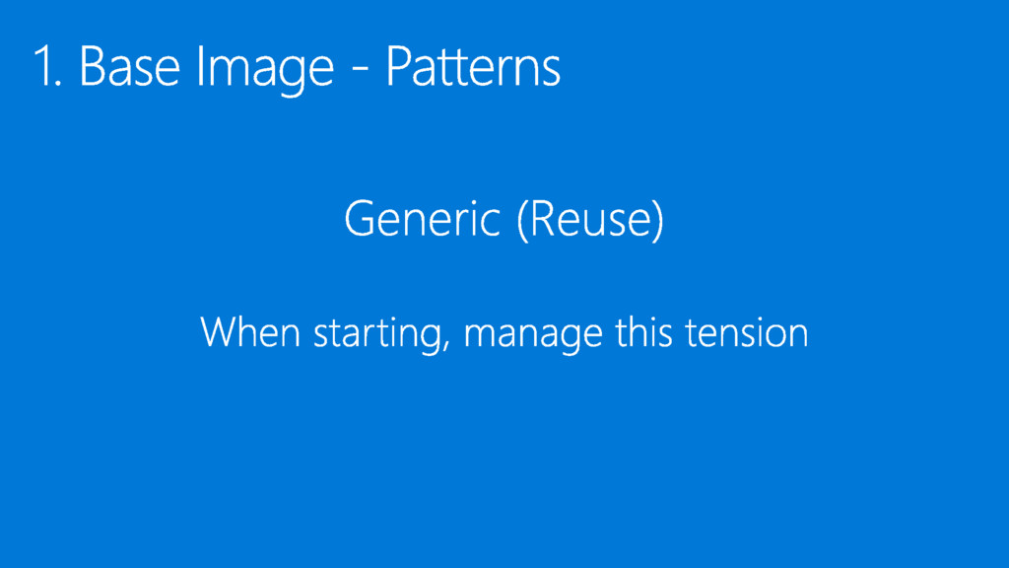Click the word 'When' in the sentence

[x=250, y=331]
